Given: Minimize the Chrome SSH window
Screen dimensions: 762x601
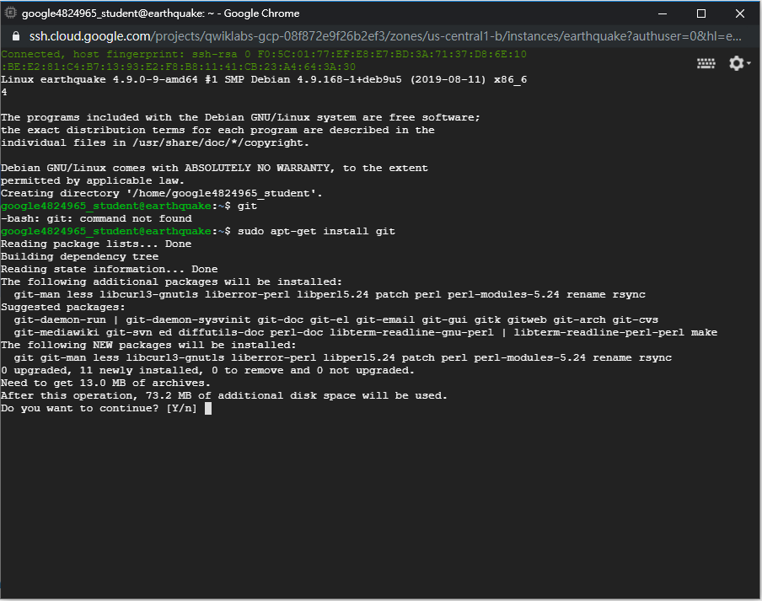Looking at the screenshot, I should click(x=662, y=13).
